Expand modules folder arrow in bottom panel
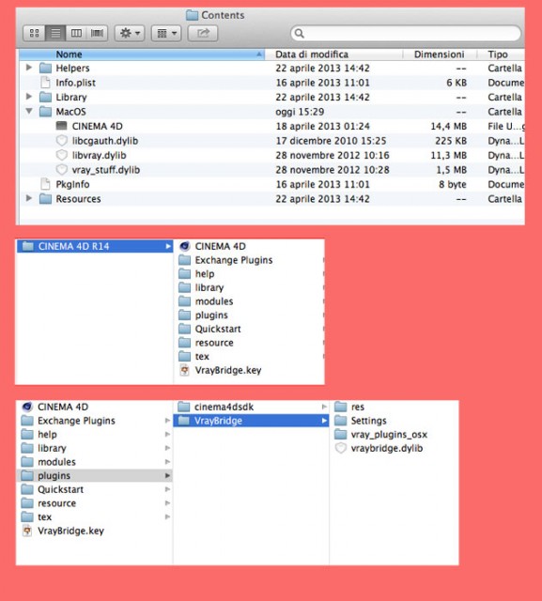The width and height of the screenshot is (542, 601). point(167,462)
